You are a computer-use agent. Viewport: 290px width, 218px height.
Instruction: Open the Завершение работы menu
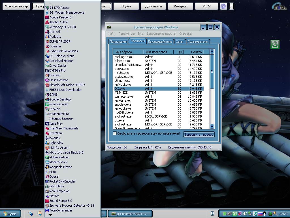pos(161,33)
